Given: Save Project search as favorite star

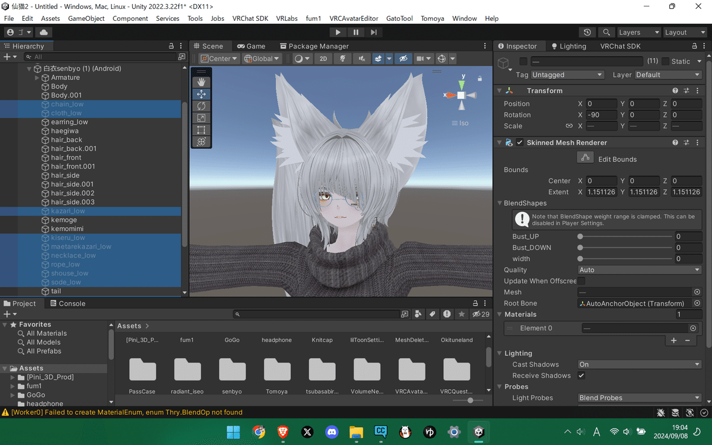Looking at the screenshot, I should 460,314.
